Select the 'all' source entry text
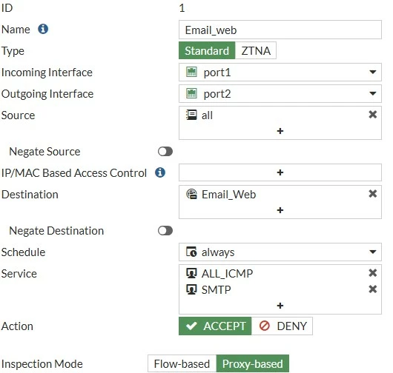 tap(207, 115)
